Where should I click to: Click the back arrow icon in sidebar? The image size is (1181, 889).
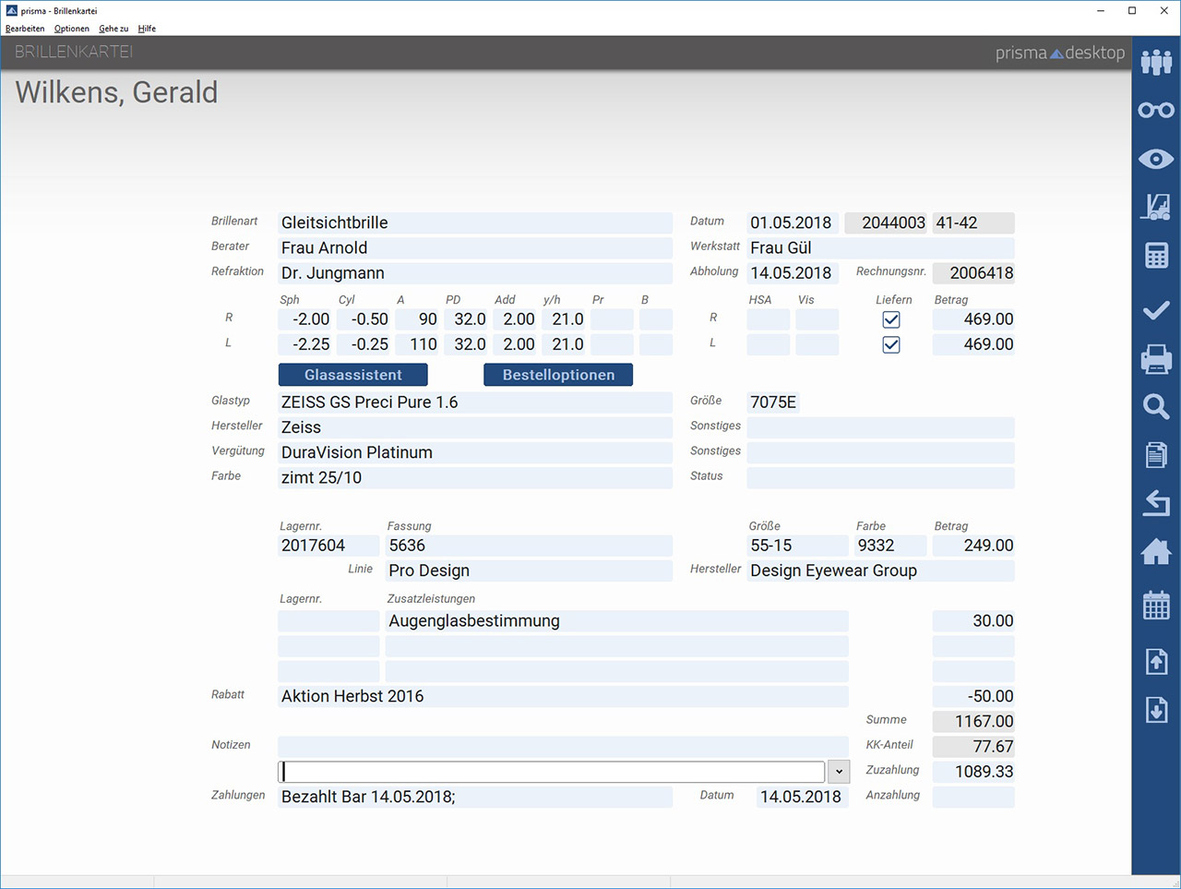(1156, 503)
